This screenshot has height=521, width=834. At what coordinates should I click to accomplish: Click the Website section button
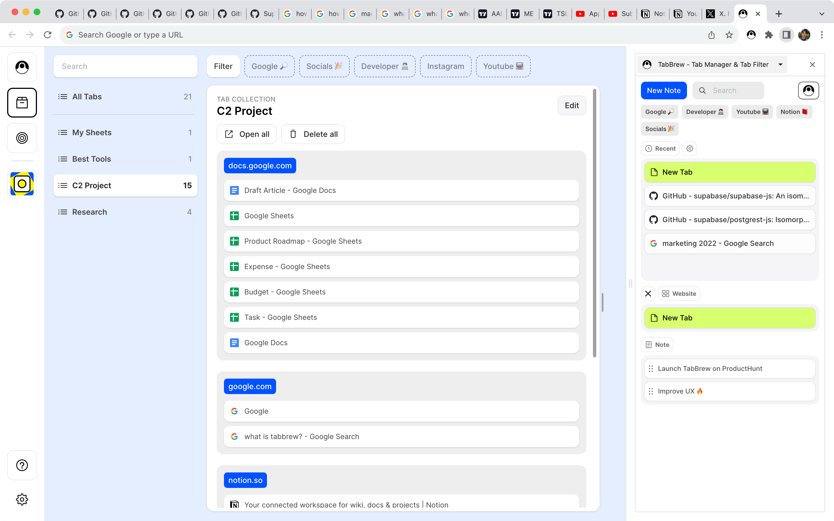tap(679, 294)
